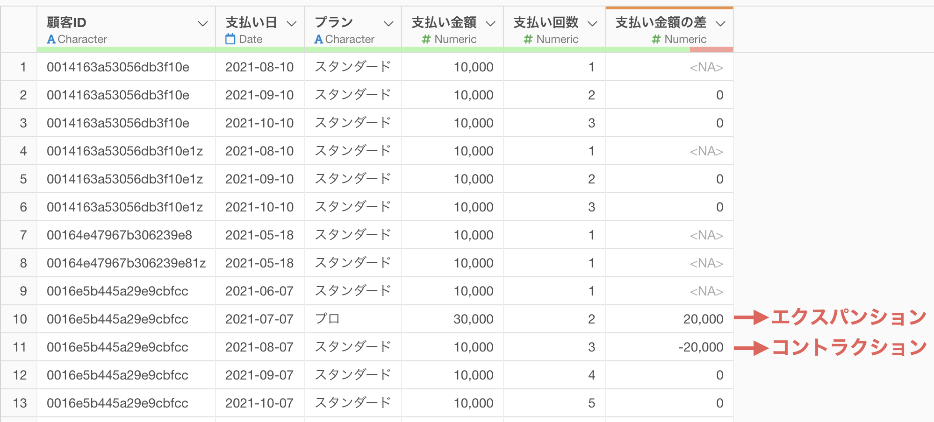This screenshot has height=422, width=934.
Task: Click the Character type icon under 顧客ID
Action: 51,39
